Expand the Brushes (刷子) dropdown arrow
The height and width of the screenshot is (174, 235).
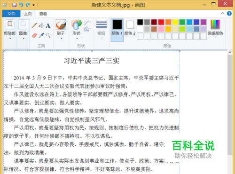click(x=61, y=39)
